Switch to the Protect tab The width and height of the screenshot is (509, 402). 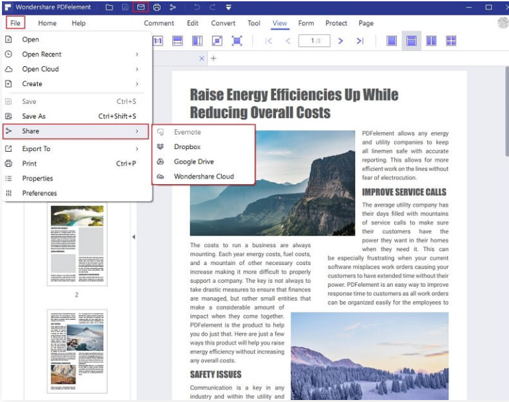tap(336, 23)
